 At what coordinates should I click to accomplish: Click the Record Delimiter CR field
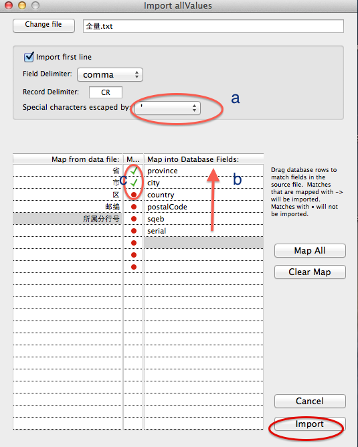click(x=106, y=92)
